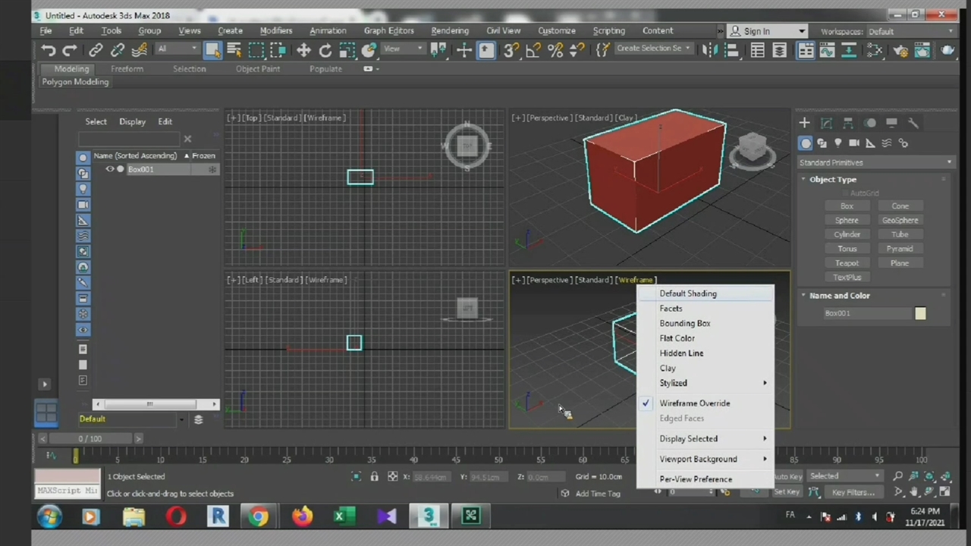The image size is (971, 546).
Task: Toggle Wireframe Override in context menu
Action: click(x=694, y=403)
